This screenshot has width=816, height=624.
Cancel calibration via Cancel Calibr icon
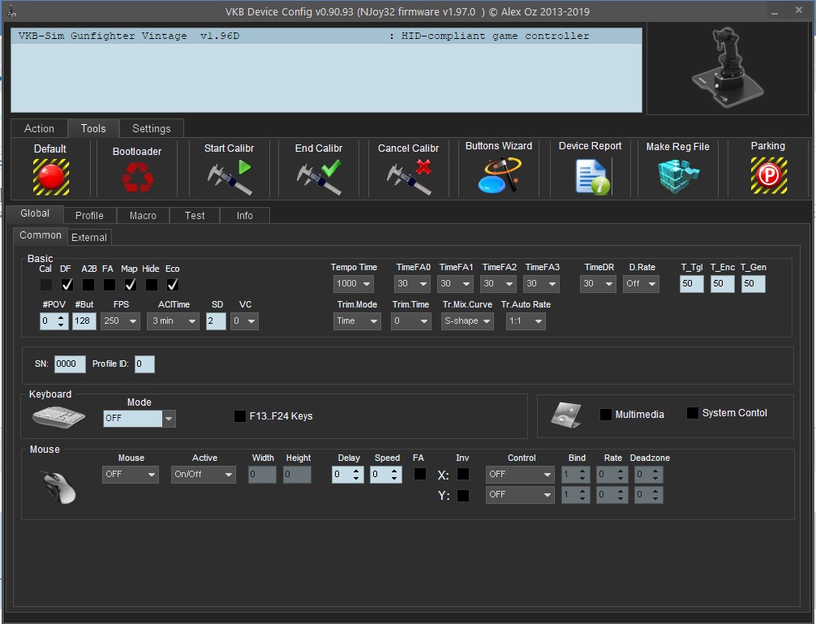(x=408, y=177)
